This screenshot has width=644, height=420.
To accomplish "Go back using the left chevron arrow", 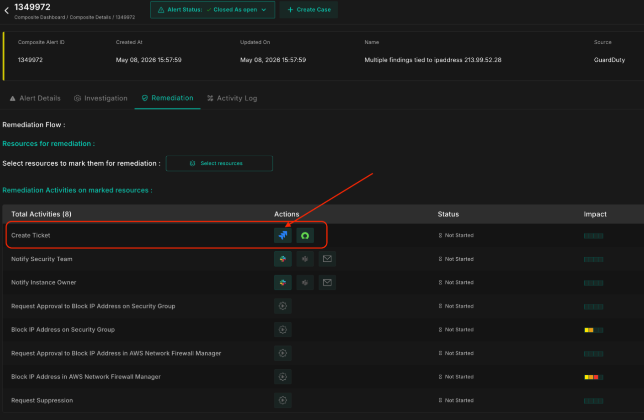I will [x=7, y=11].
